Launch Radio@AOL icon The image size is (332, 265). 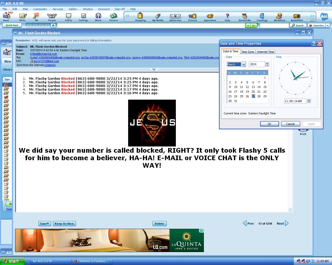(297, 17)
